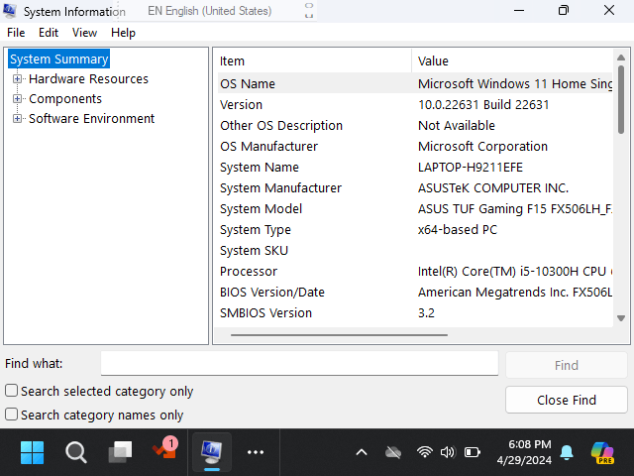Screen dimensions: 634x476
Task: Open notifications bell icon
Action: tap(567, 452)
